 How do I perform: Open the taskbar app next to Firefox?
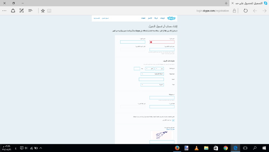(x=187, y=148)
